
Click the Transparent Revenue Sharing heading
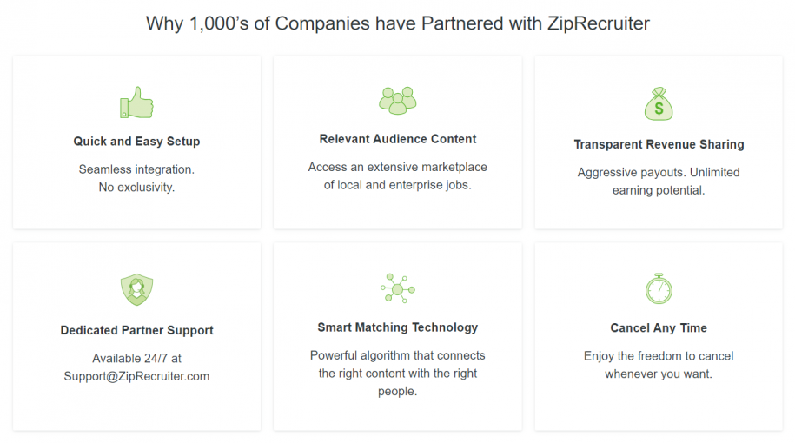[659, 144]
